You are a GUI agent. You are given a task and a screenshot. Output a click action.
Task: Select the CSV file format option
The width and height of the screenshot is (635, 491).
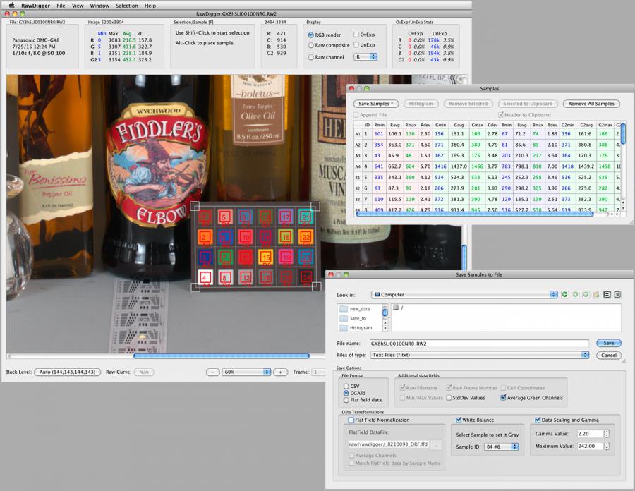click(x=346, y=387)
